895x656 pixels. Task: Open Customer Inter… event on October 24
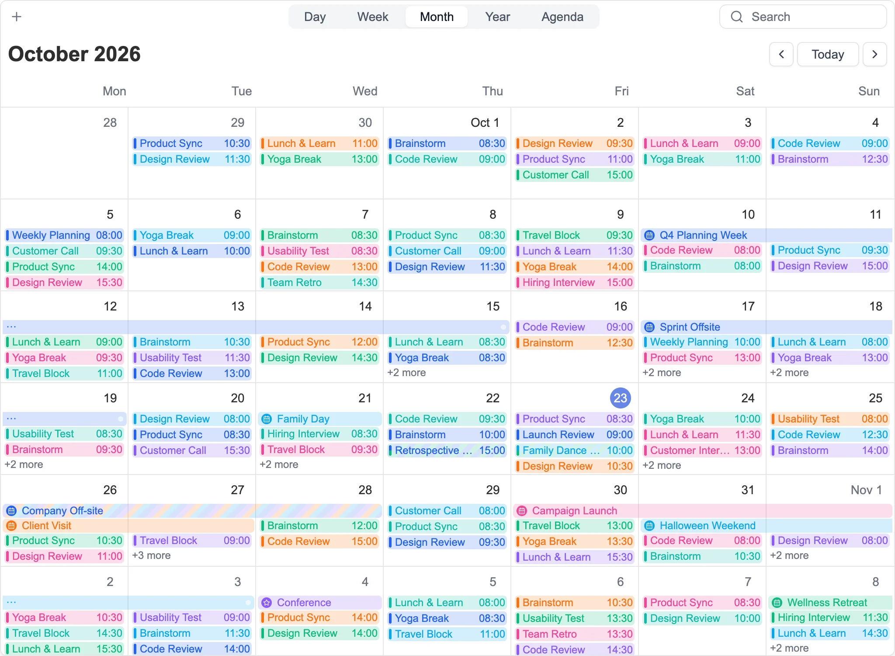point(702,450)
